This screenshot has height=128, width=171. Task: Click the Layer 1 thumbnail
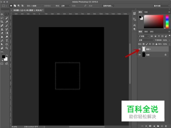(144, 49)
